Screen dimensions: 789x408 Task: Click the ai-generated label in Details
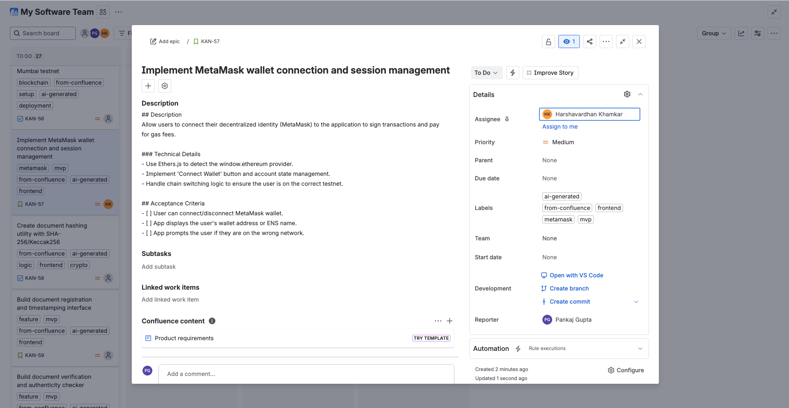(x=562, y=196)
